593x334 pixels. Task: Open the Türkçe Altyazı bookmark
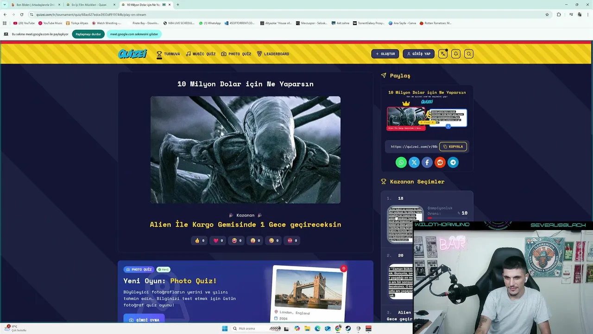77,23
